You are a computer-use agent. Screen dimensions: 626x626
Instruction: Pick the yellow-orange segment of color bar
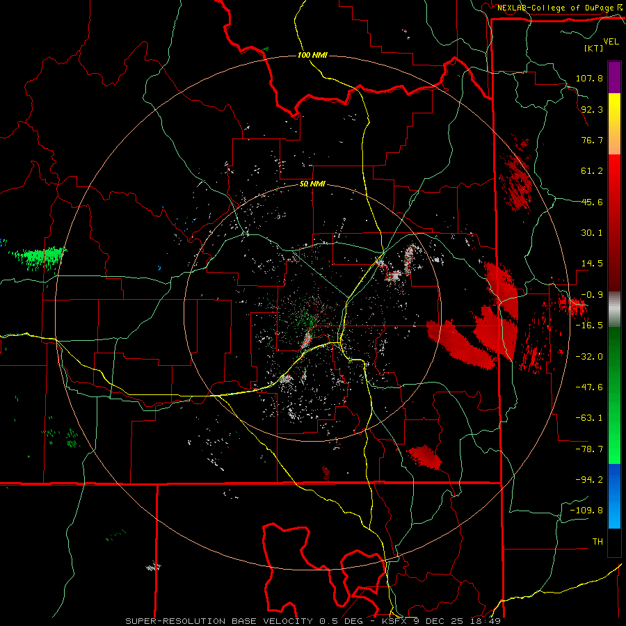point(614,124)
